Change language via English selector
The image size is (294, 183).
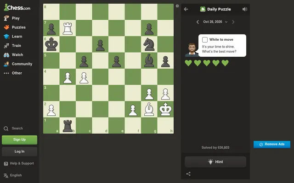tap(13, 175)
